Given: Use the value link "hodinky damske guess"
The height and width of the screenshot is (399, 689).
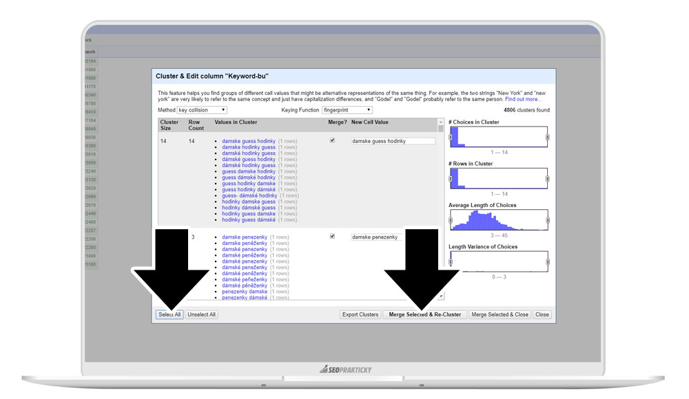Looking at the screenshot, I should (249, 202).
